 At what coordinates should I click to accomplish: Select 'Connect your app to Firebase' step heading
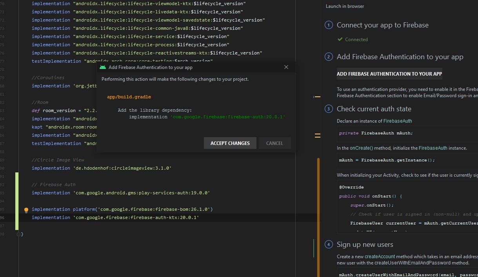[382, 25]
